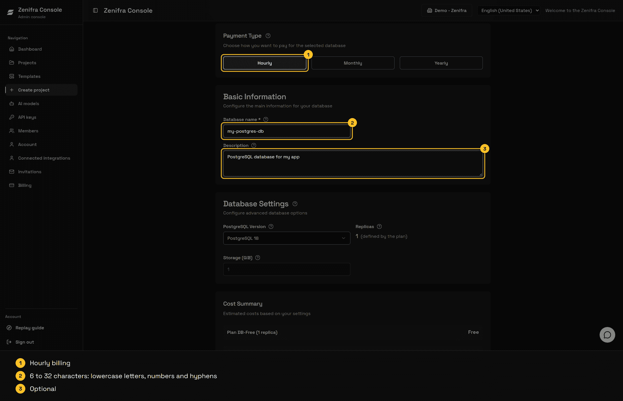The height and width of the screenshot is (401, 623).
Task: Open the language selector dropdown
Action: click(x=508, y=10)
